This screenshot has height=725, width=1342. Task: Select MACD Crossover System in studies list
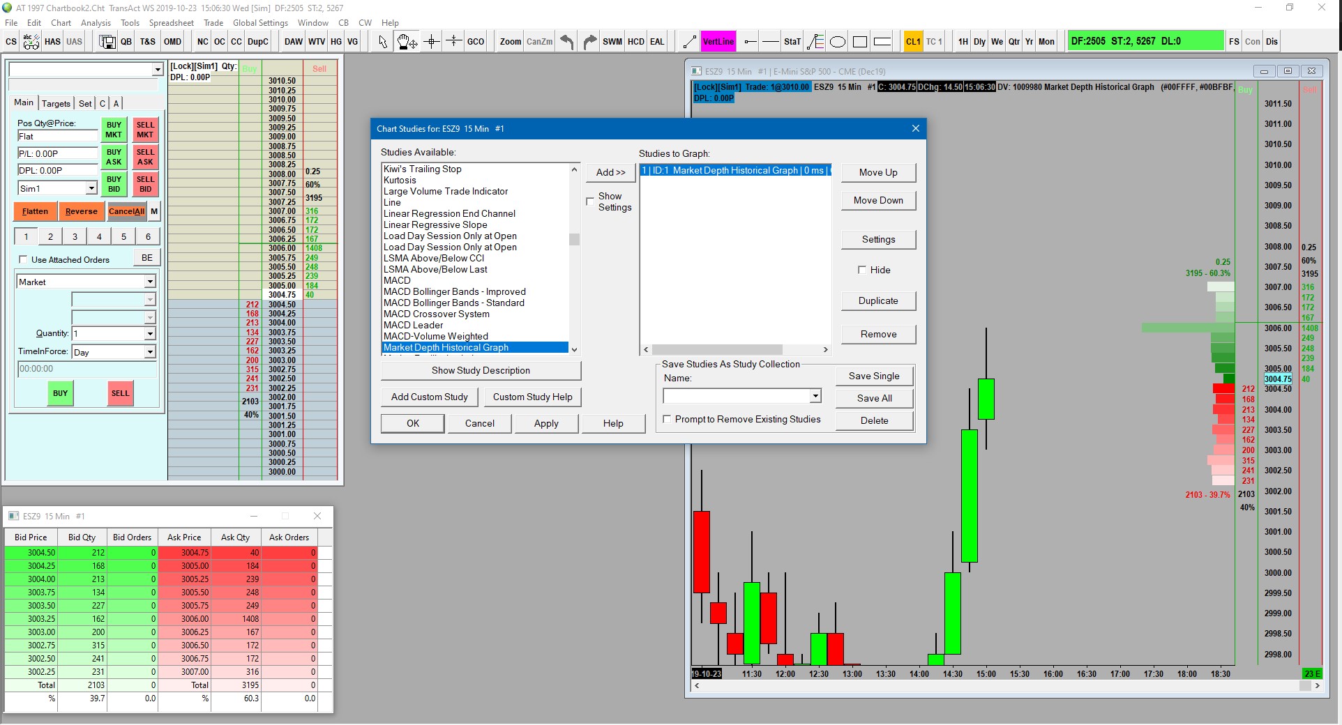click(436, 314)
